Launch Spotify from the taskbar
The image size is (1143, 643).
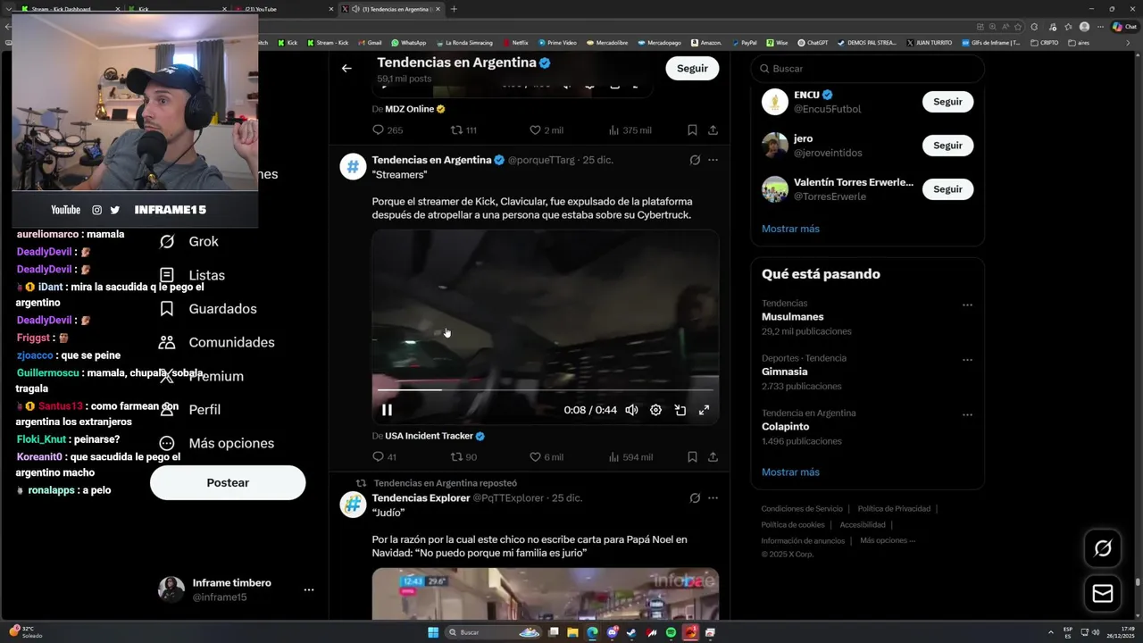point(671,632)
